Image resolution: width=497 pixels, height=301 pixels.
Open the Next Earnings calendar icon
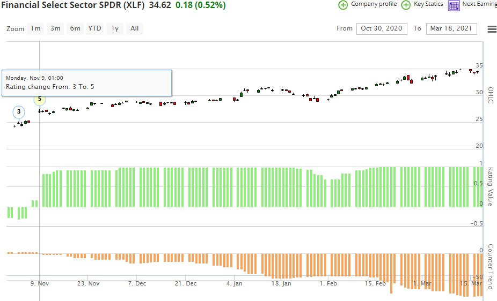454,5
